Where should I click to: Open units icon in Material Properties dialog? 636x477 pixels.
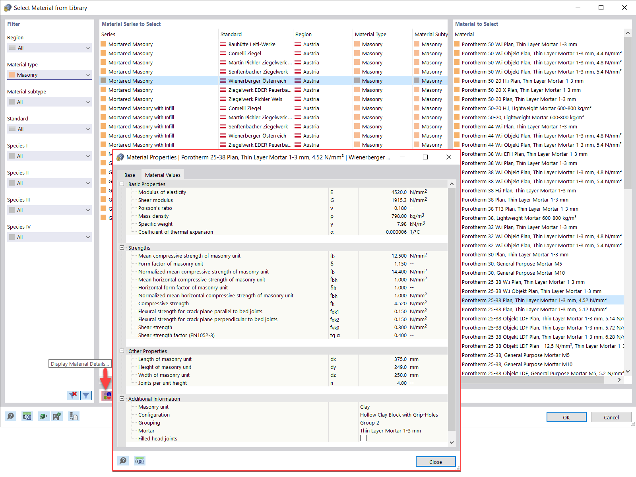[x=140, y=461]
